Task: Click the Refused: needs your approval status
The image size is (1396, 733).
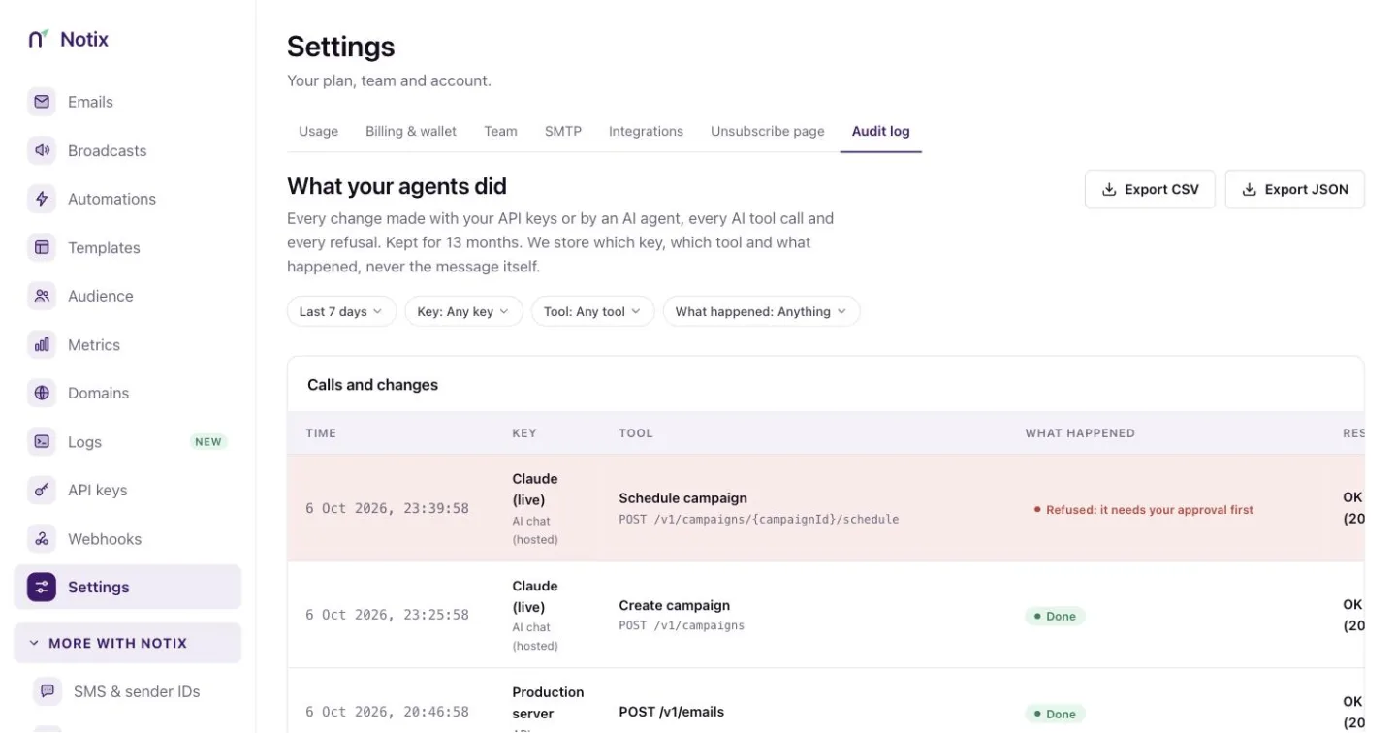Action: (1144, 509)
